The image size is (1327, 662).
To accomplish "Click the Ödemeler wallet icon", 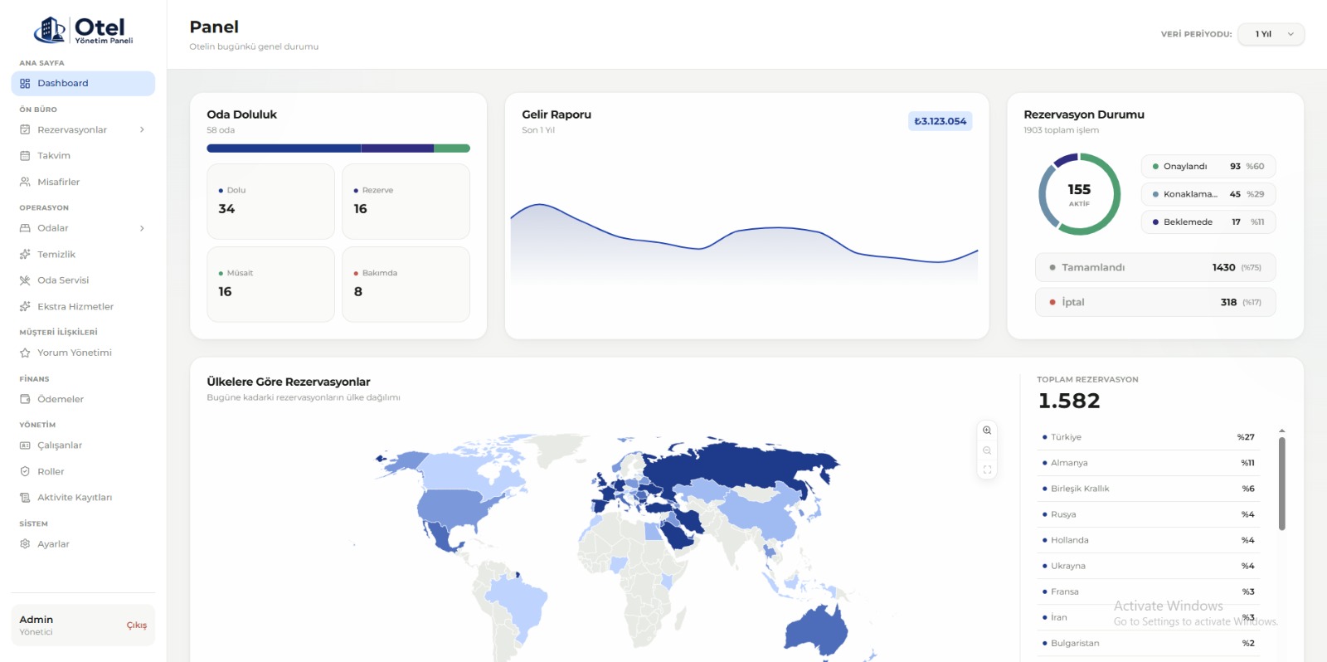I will (25, 399).
